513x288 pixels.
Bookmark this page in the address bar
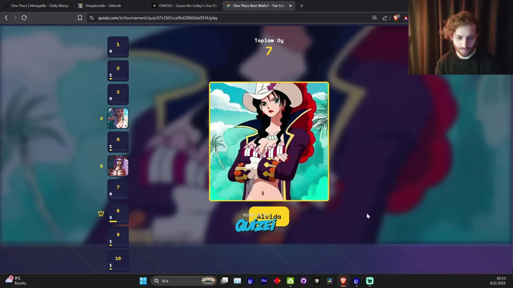point(80,18)
